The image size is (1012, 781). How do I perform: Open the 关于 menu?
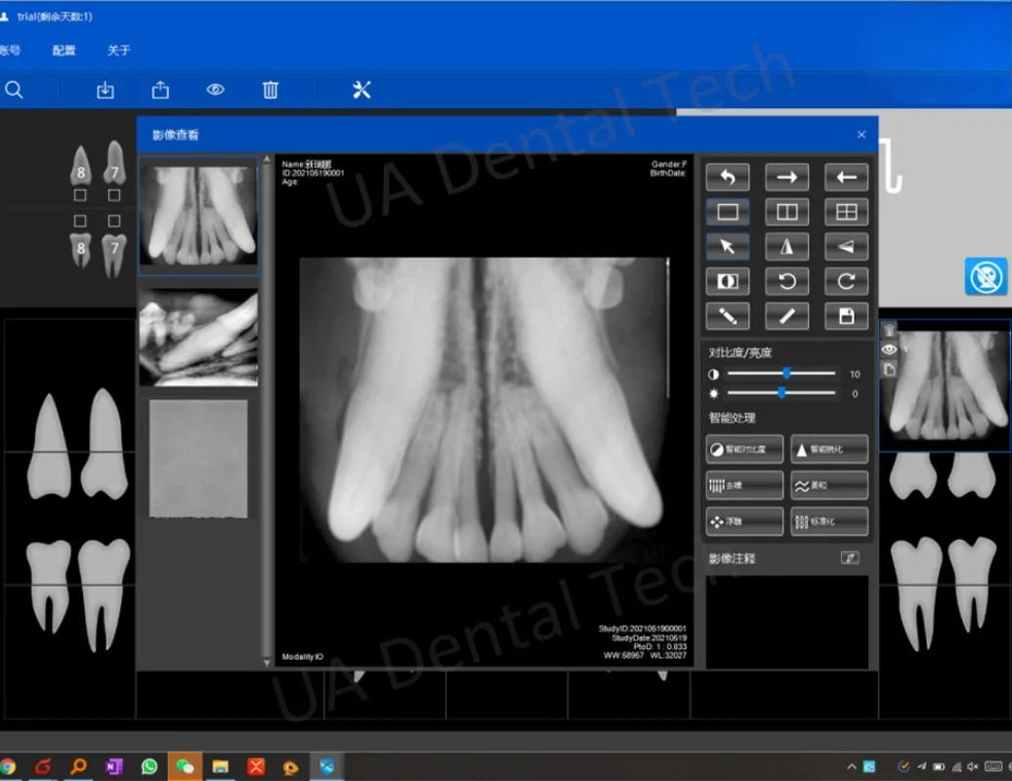(x=119, y=51)
